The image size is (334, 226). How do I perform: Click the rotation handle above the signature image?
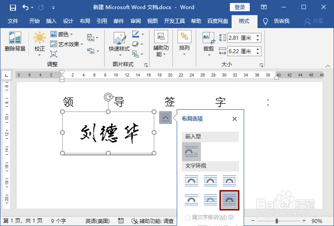coord(108,97)
